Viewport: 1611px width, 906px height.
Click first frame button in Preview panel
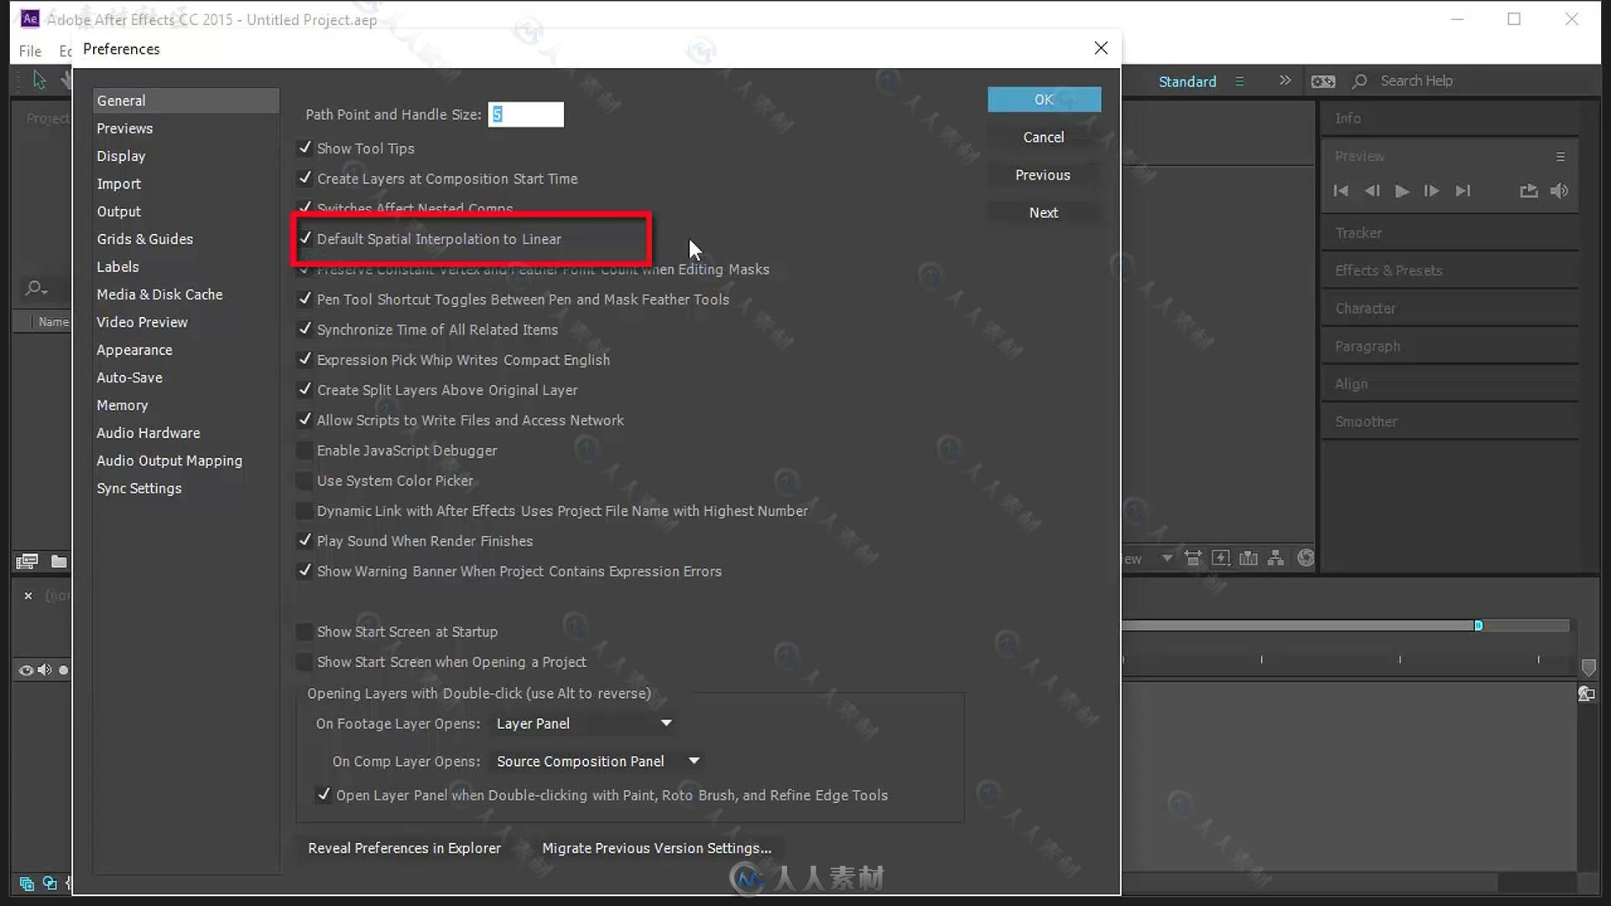(1341, 191)
